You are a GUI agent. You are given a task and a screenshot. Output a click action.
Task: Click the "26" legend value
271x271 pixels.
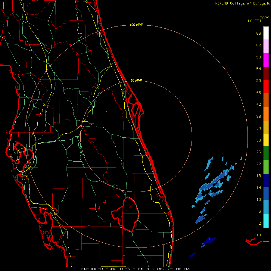click(259, 152)
